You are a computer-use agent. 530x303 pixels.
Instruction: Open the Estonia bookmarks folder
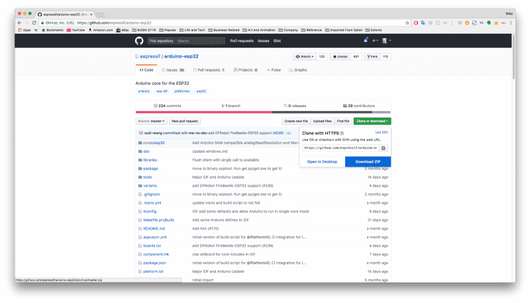(x=374, y=30)
